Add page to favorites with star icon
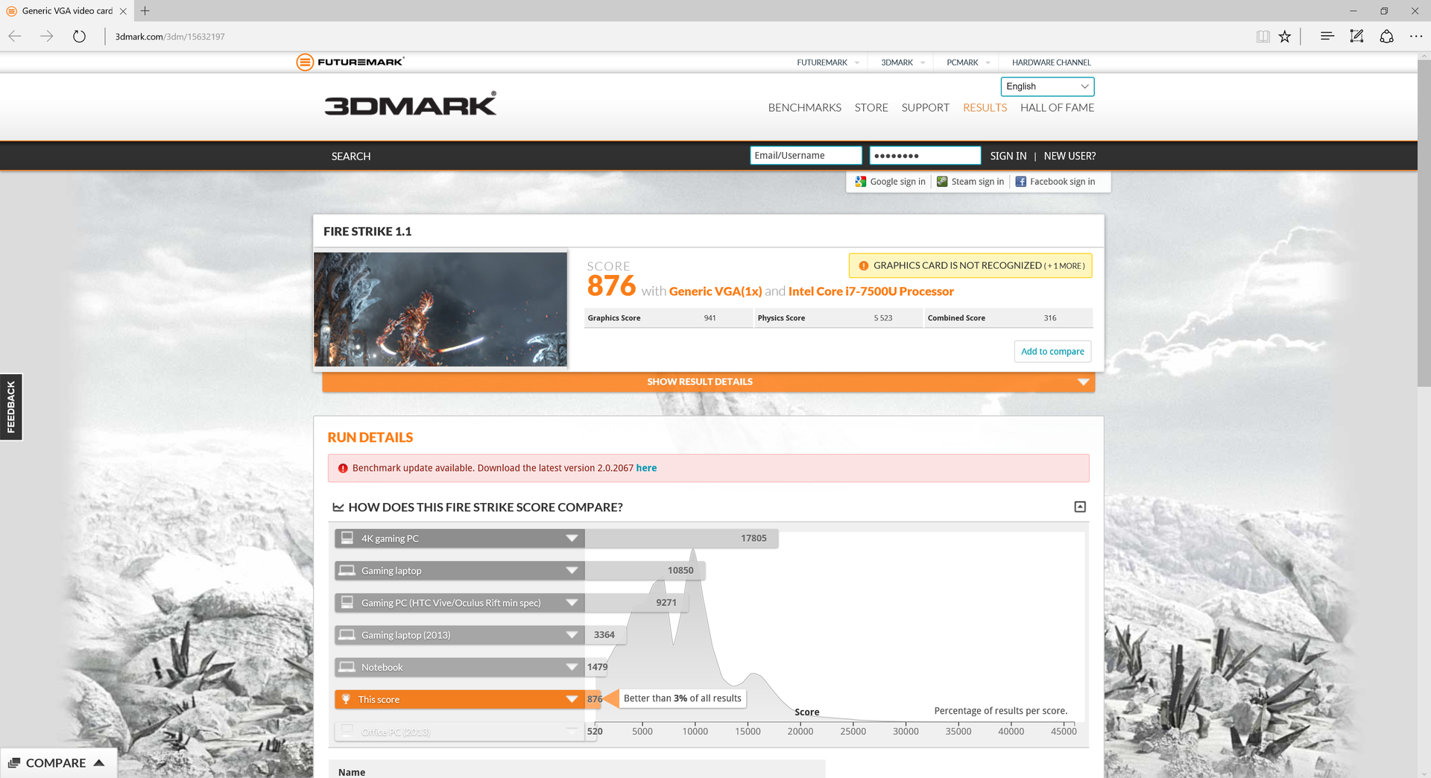 pos(1285,36)
